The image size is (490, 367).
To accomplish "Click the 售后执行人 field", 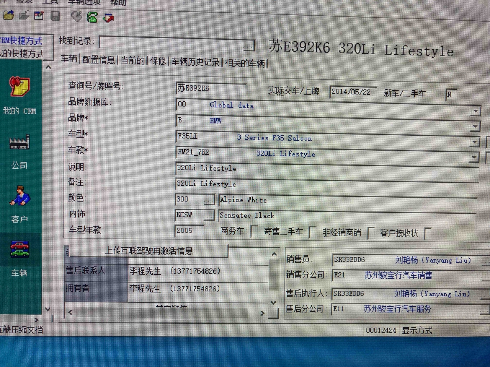I will click(410, 294).
